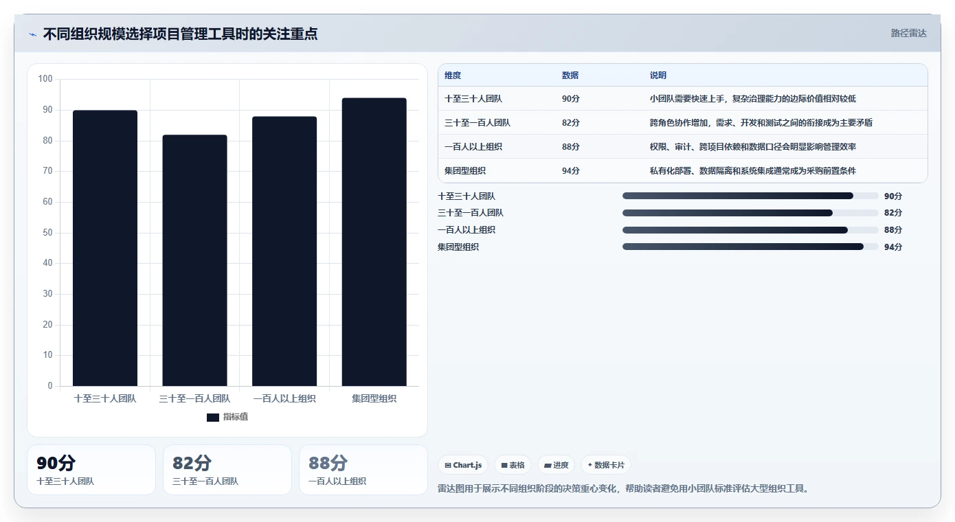This screenshot has width=955, height=522.
Task: Click x-axis label 集团型组织
Action: click(374, 398)
